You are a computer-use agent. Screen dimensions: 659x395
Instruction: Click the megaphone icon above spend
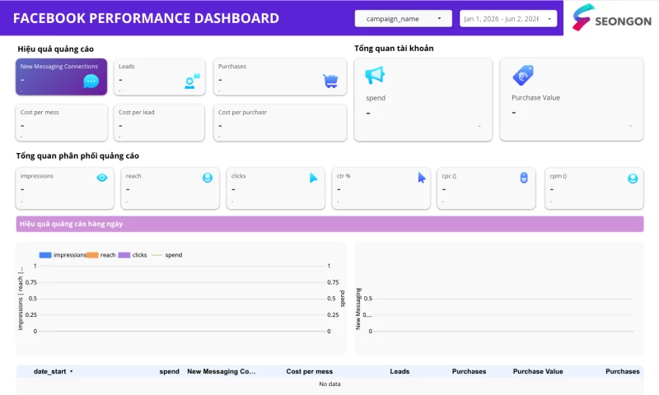[x=375, y=75]
